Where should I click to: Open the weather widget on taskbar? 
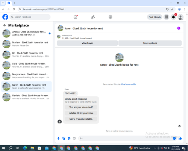pyautogui.click(x=140, y=148)
